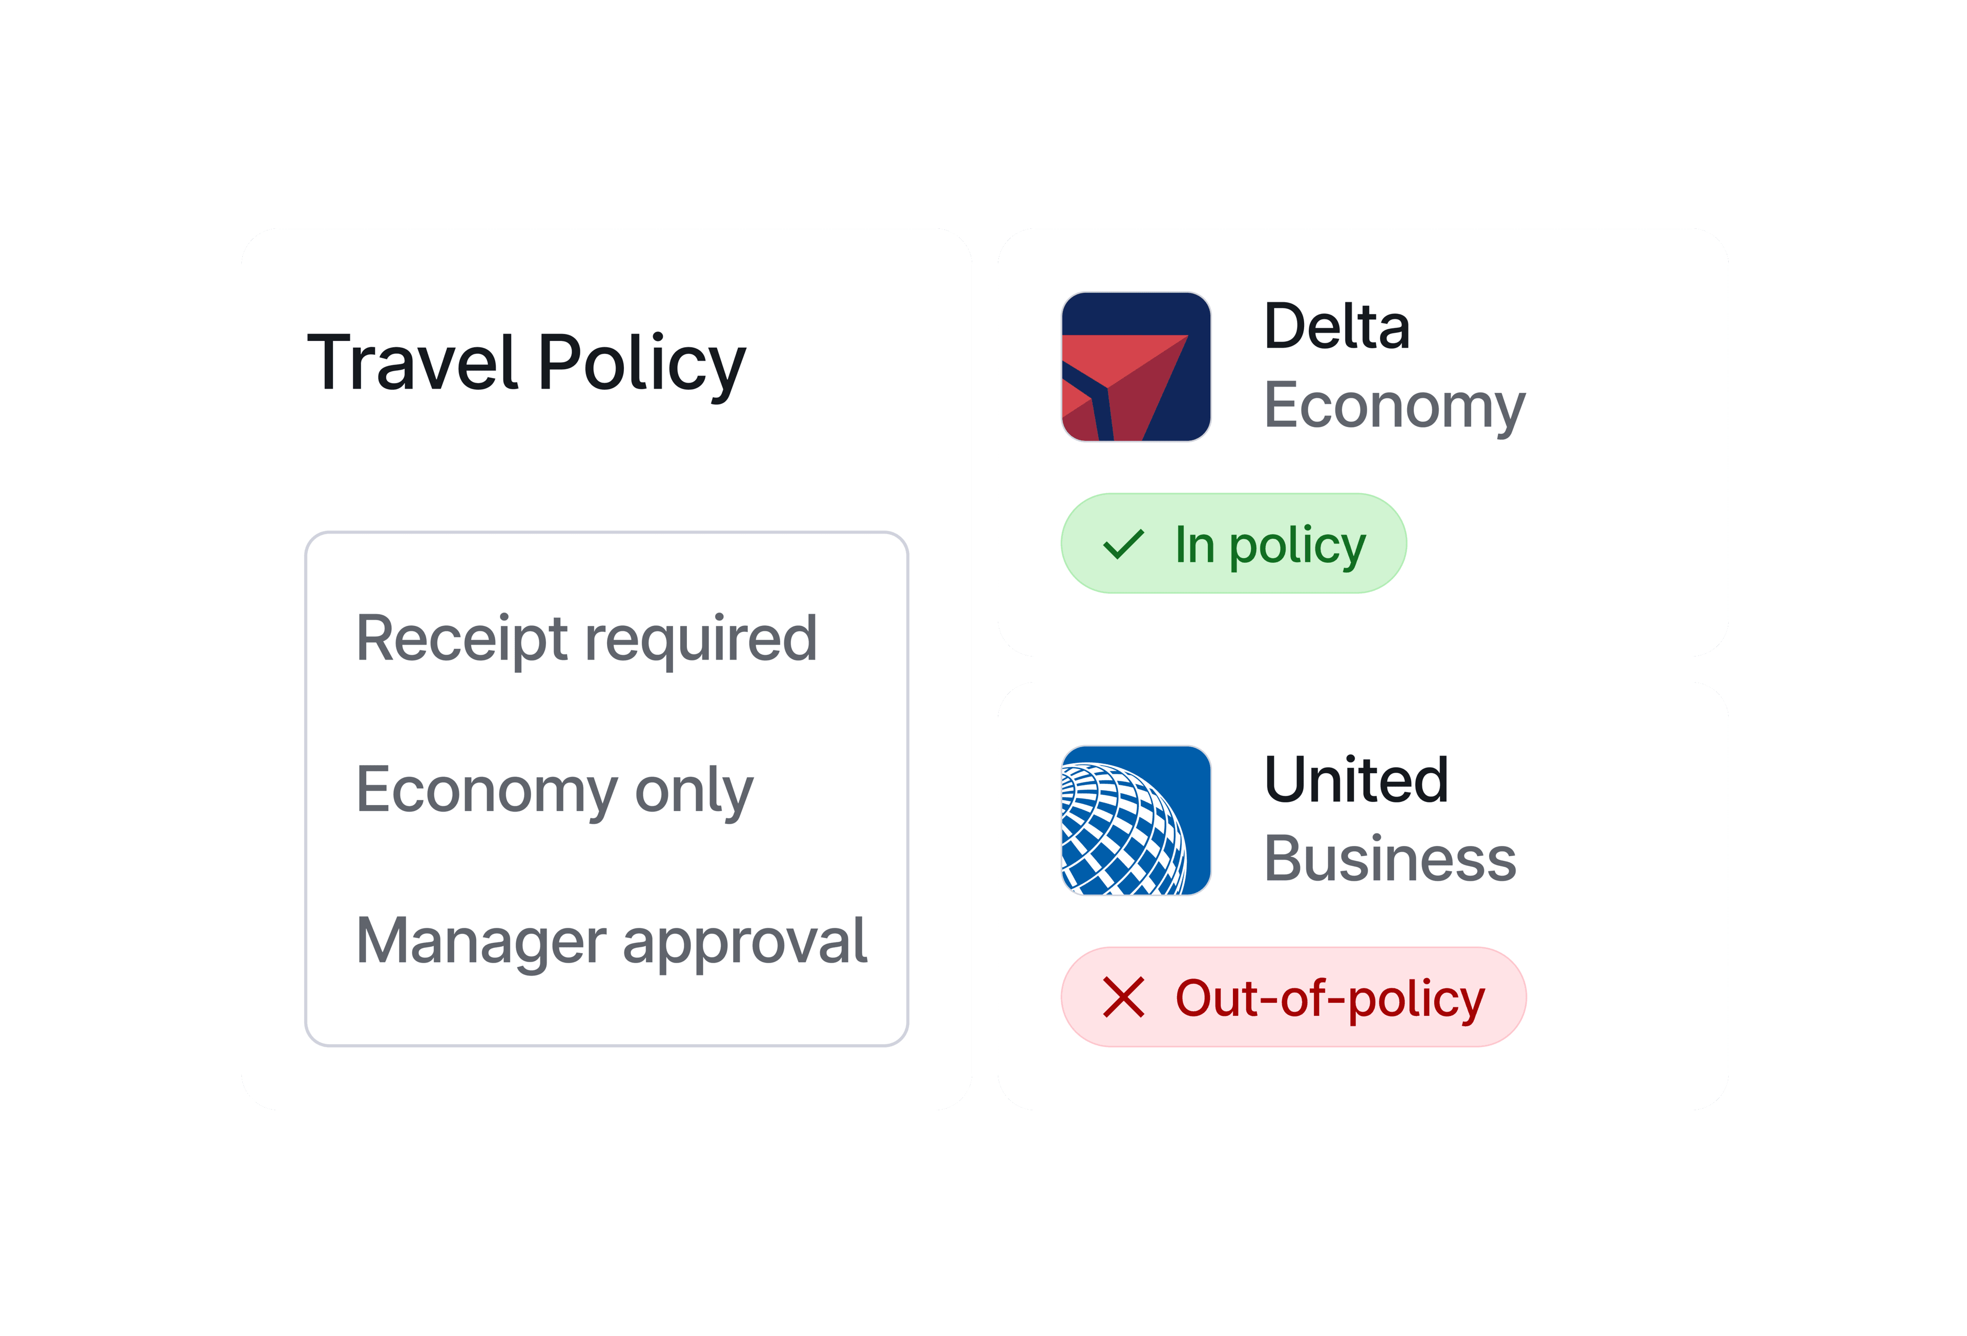This screenshot has width=1967, height=1336.
Task: Click blank space below "Manager approval" in rules box
Action: point(606,1011)
